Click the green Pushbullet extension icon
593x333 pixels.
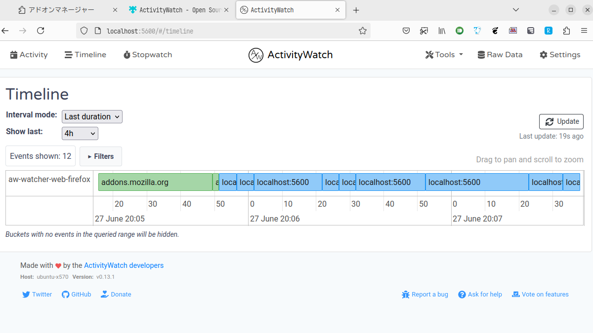click(x=460, y=31)
